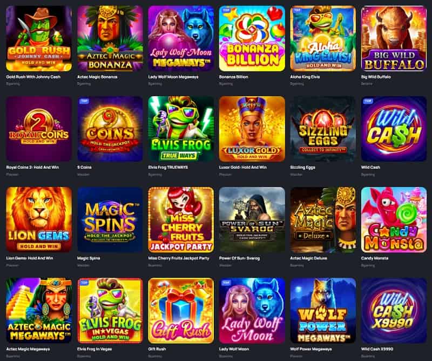The width and height of the screenshot is (432, 361).
Task: Launch Miss Cherry Fruits Jackpot Party
Action: (x=181, y=220)
